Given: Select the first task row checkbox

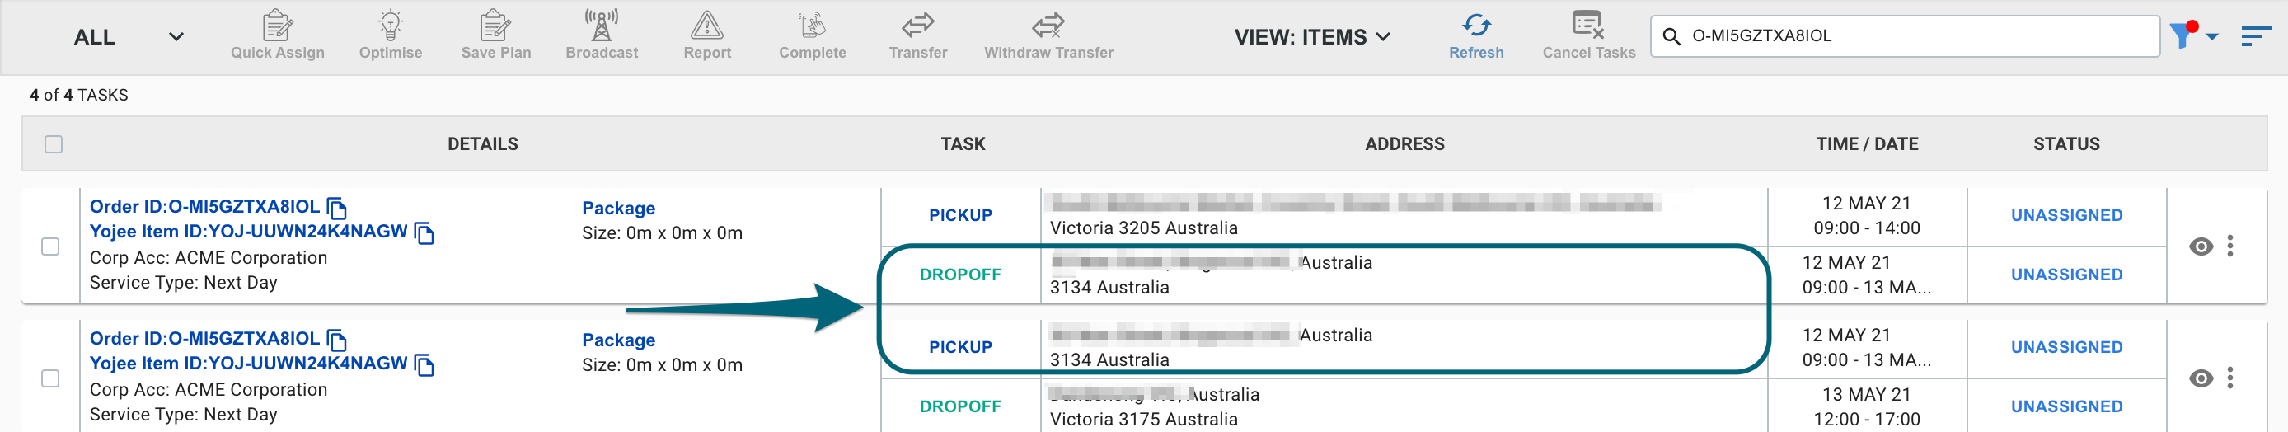Looking at the screenshot, I should 50,247.
